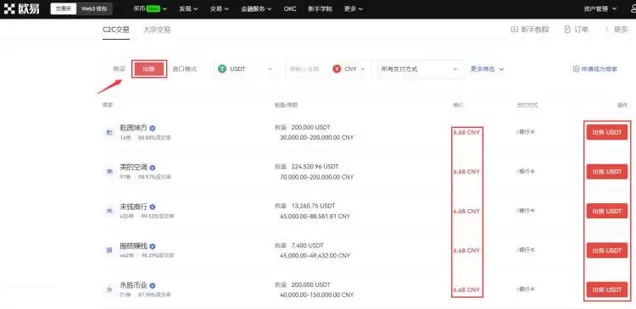
Task: Expand the 买币 menu
Action: click(x=150, y=9)
